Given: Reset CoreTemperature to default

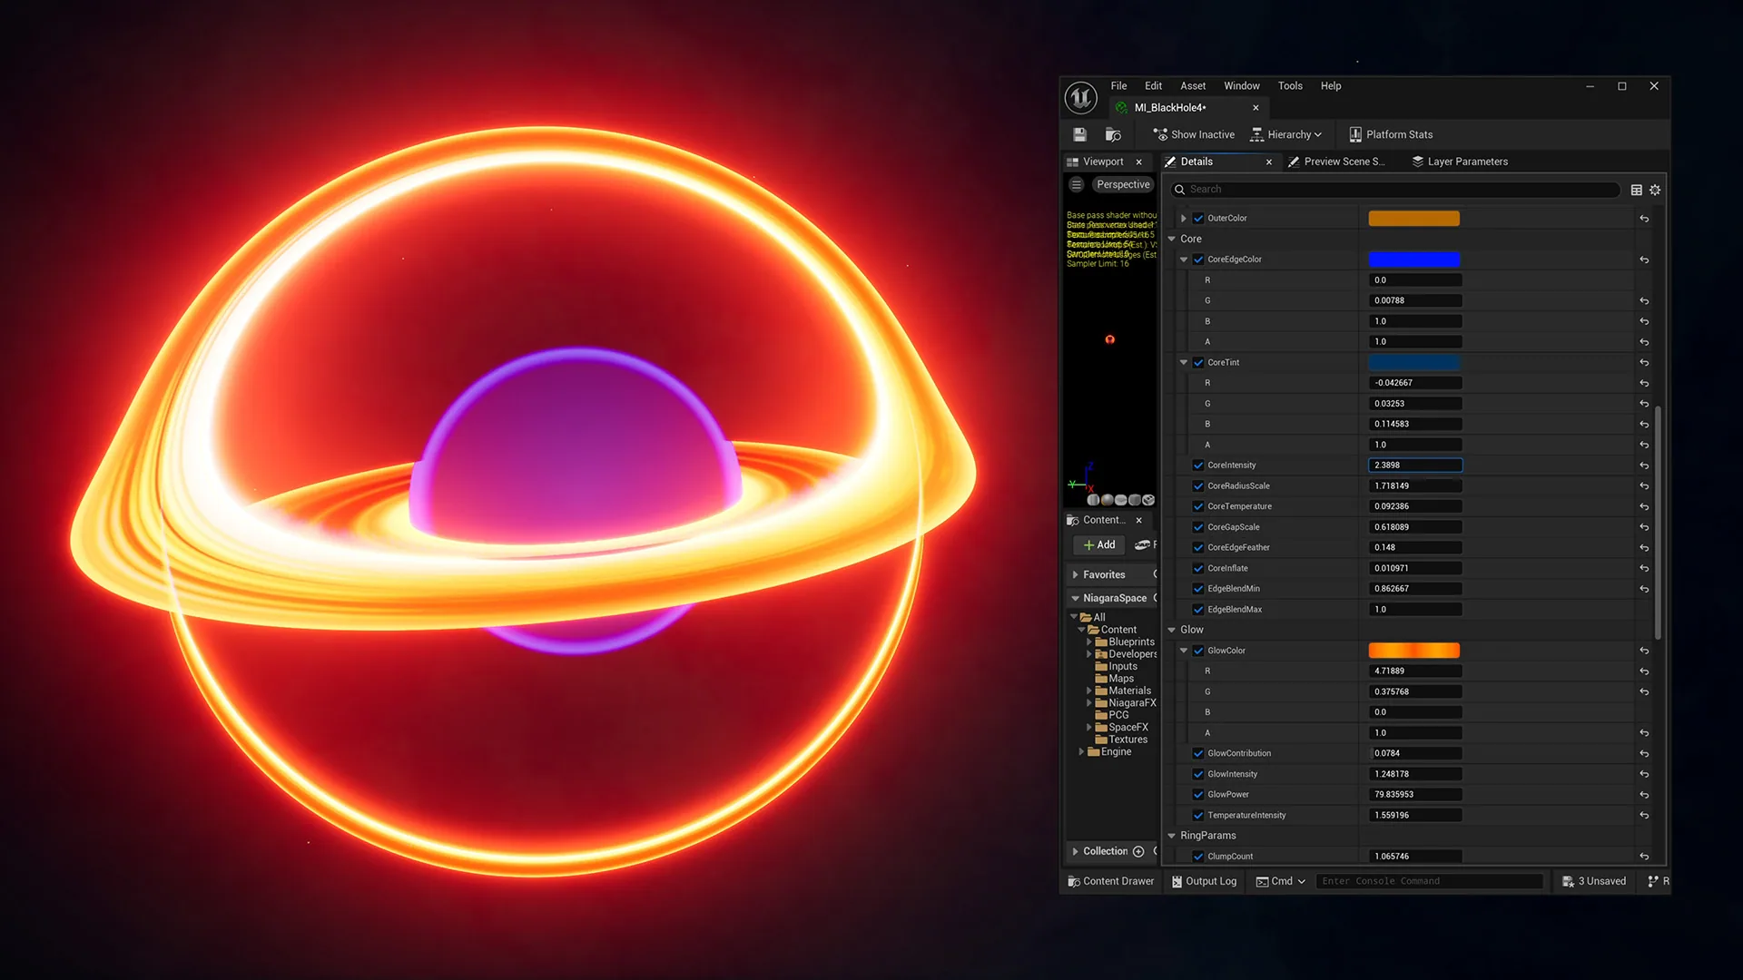Looking at the screenshot, I should pos(1644,506).
